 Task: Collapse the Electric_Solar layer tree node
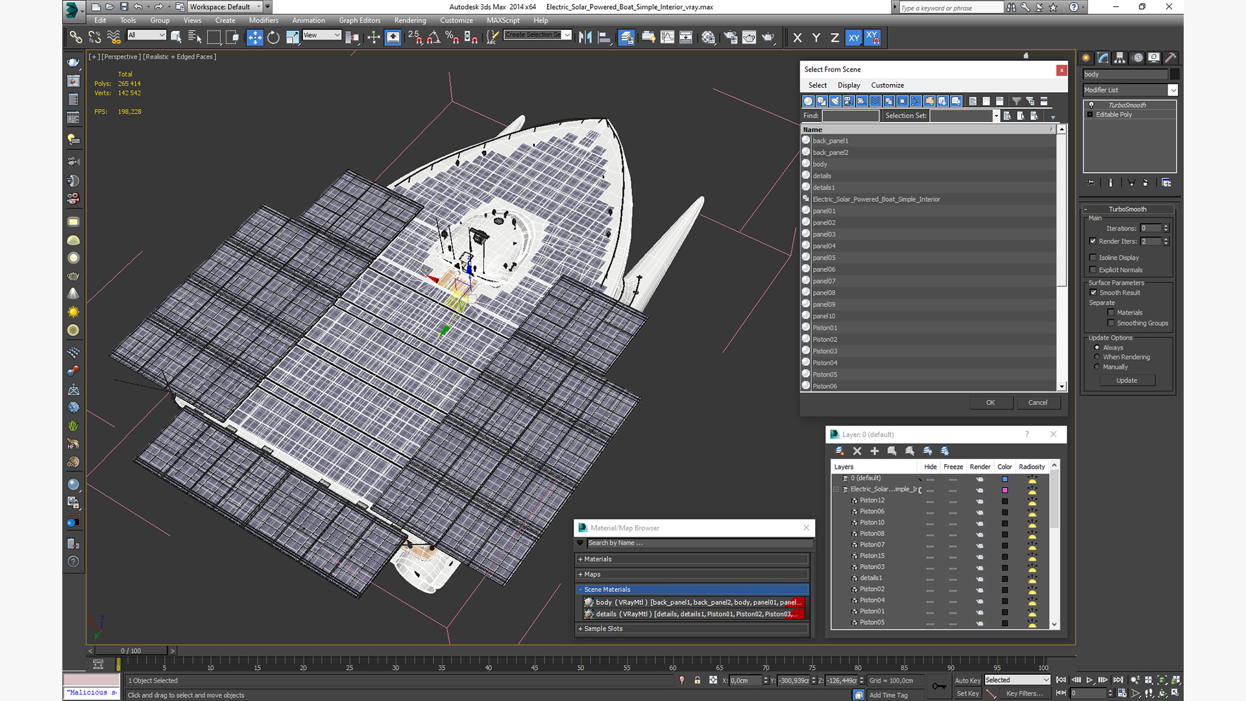pos(836,489)
